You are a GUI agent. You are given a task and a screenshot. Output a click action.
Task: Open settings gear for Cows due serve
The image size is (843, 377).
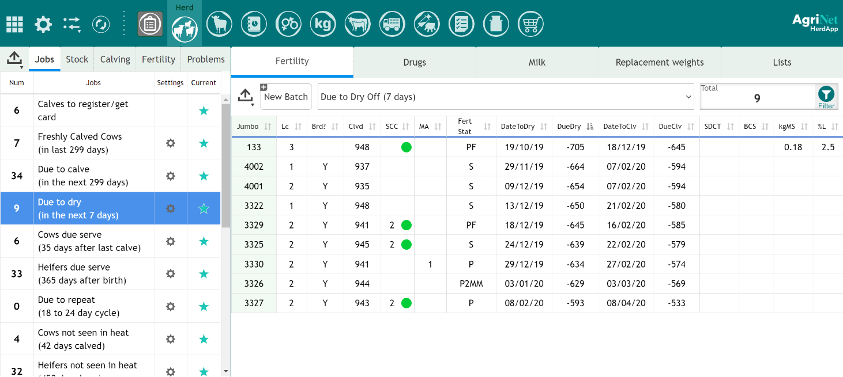[170, 241]
